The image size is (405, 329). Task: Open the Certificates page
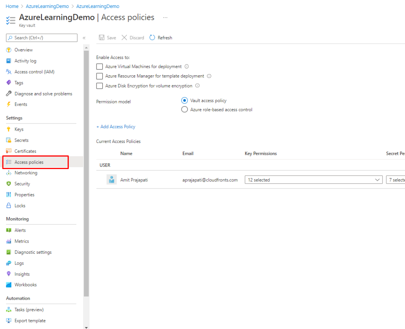click(25, 151)
